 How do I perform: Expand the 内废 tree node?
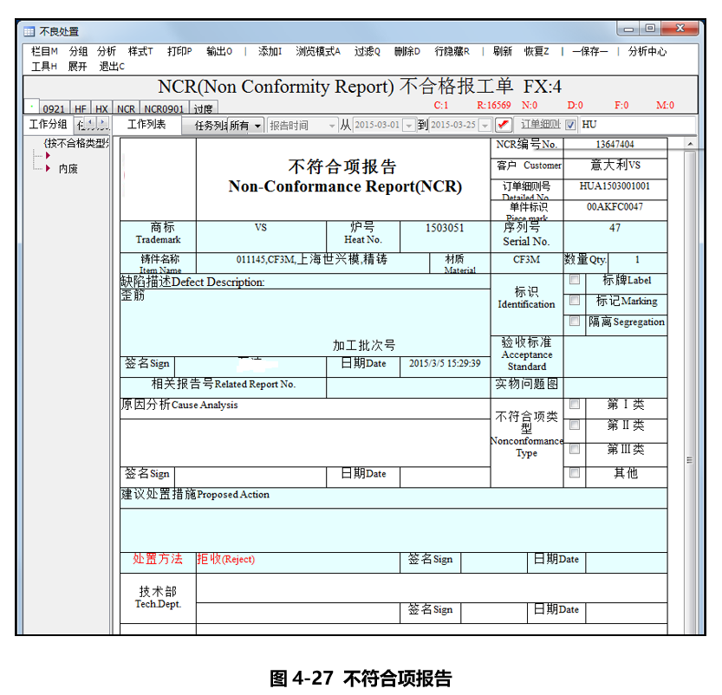[x=48, y=168]
